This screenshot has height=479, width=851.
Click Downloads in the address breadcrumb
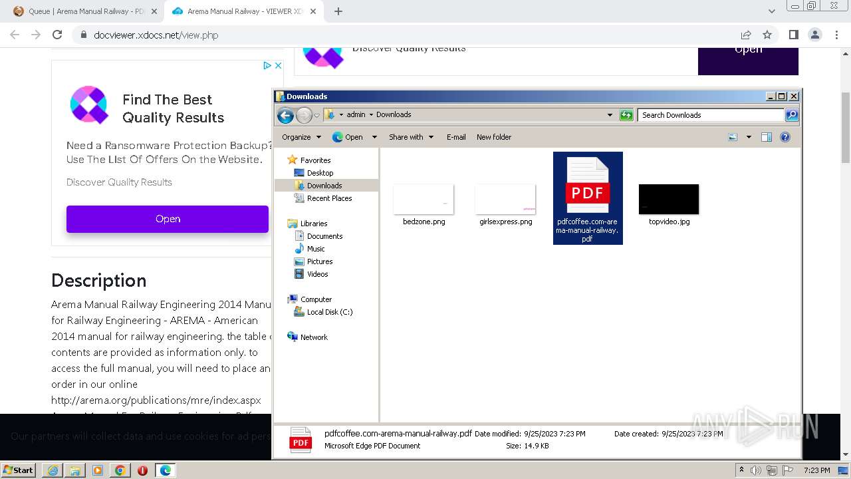(394, 114)
